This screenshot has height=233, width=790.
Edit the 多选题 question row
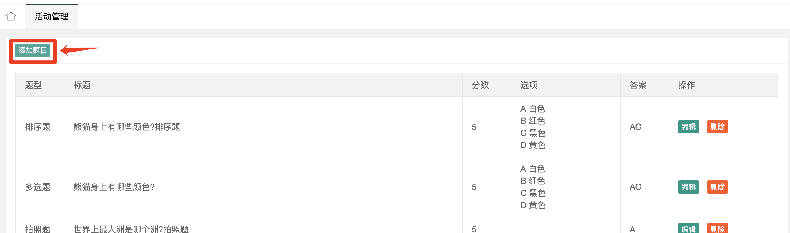point(688,187)
